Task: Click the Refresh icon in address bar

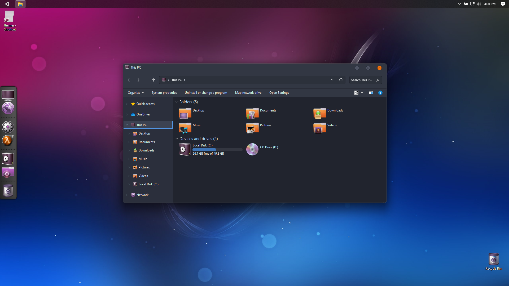Action: click(x=341, y=80)
